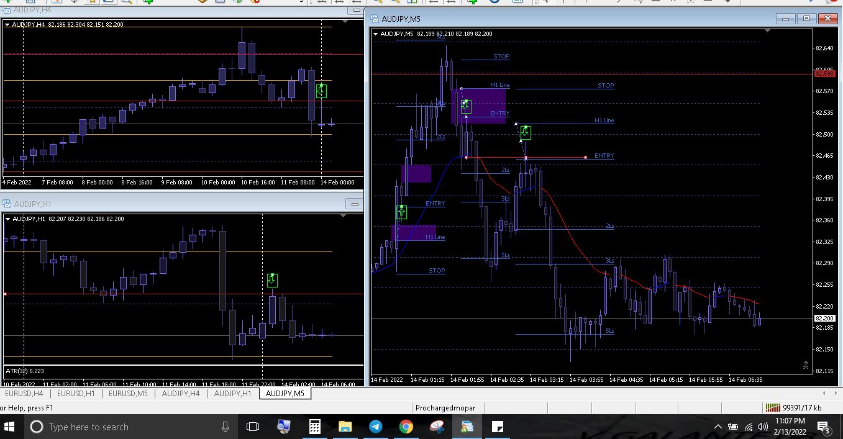The width and height of the screenshot is (843, 439).
Task: Click the green down-arrow signal on the AUDJPY,H1 chart
Action: (272, 280)
